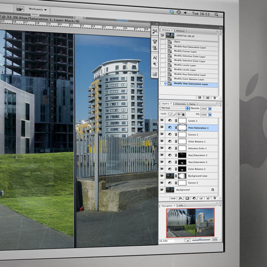Collapse the right panel dock arrows
The width and height of the screenshot is (267, 267).
pos(220,28)
